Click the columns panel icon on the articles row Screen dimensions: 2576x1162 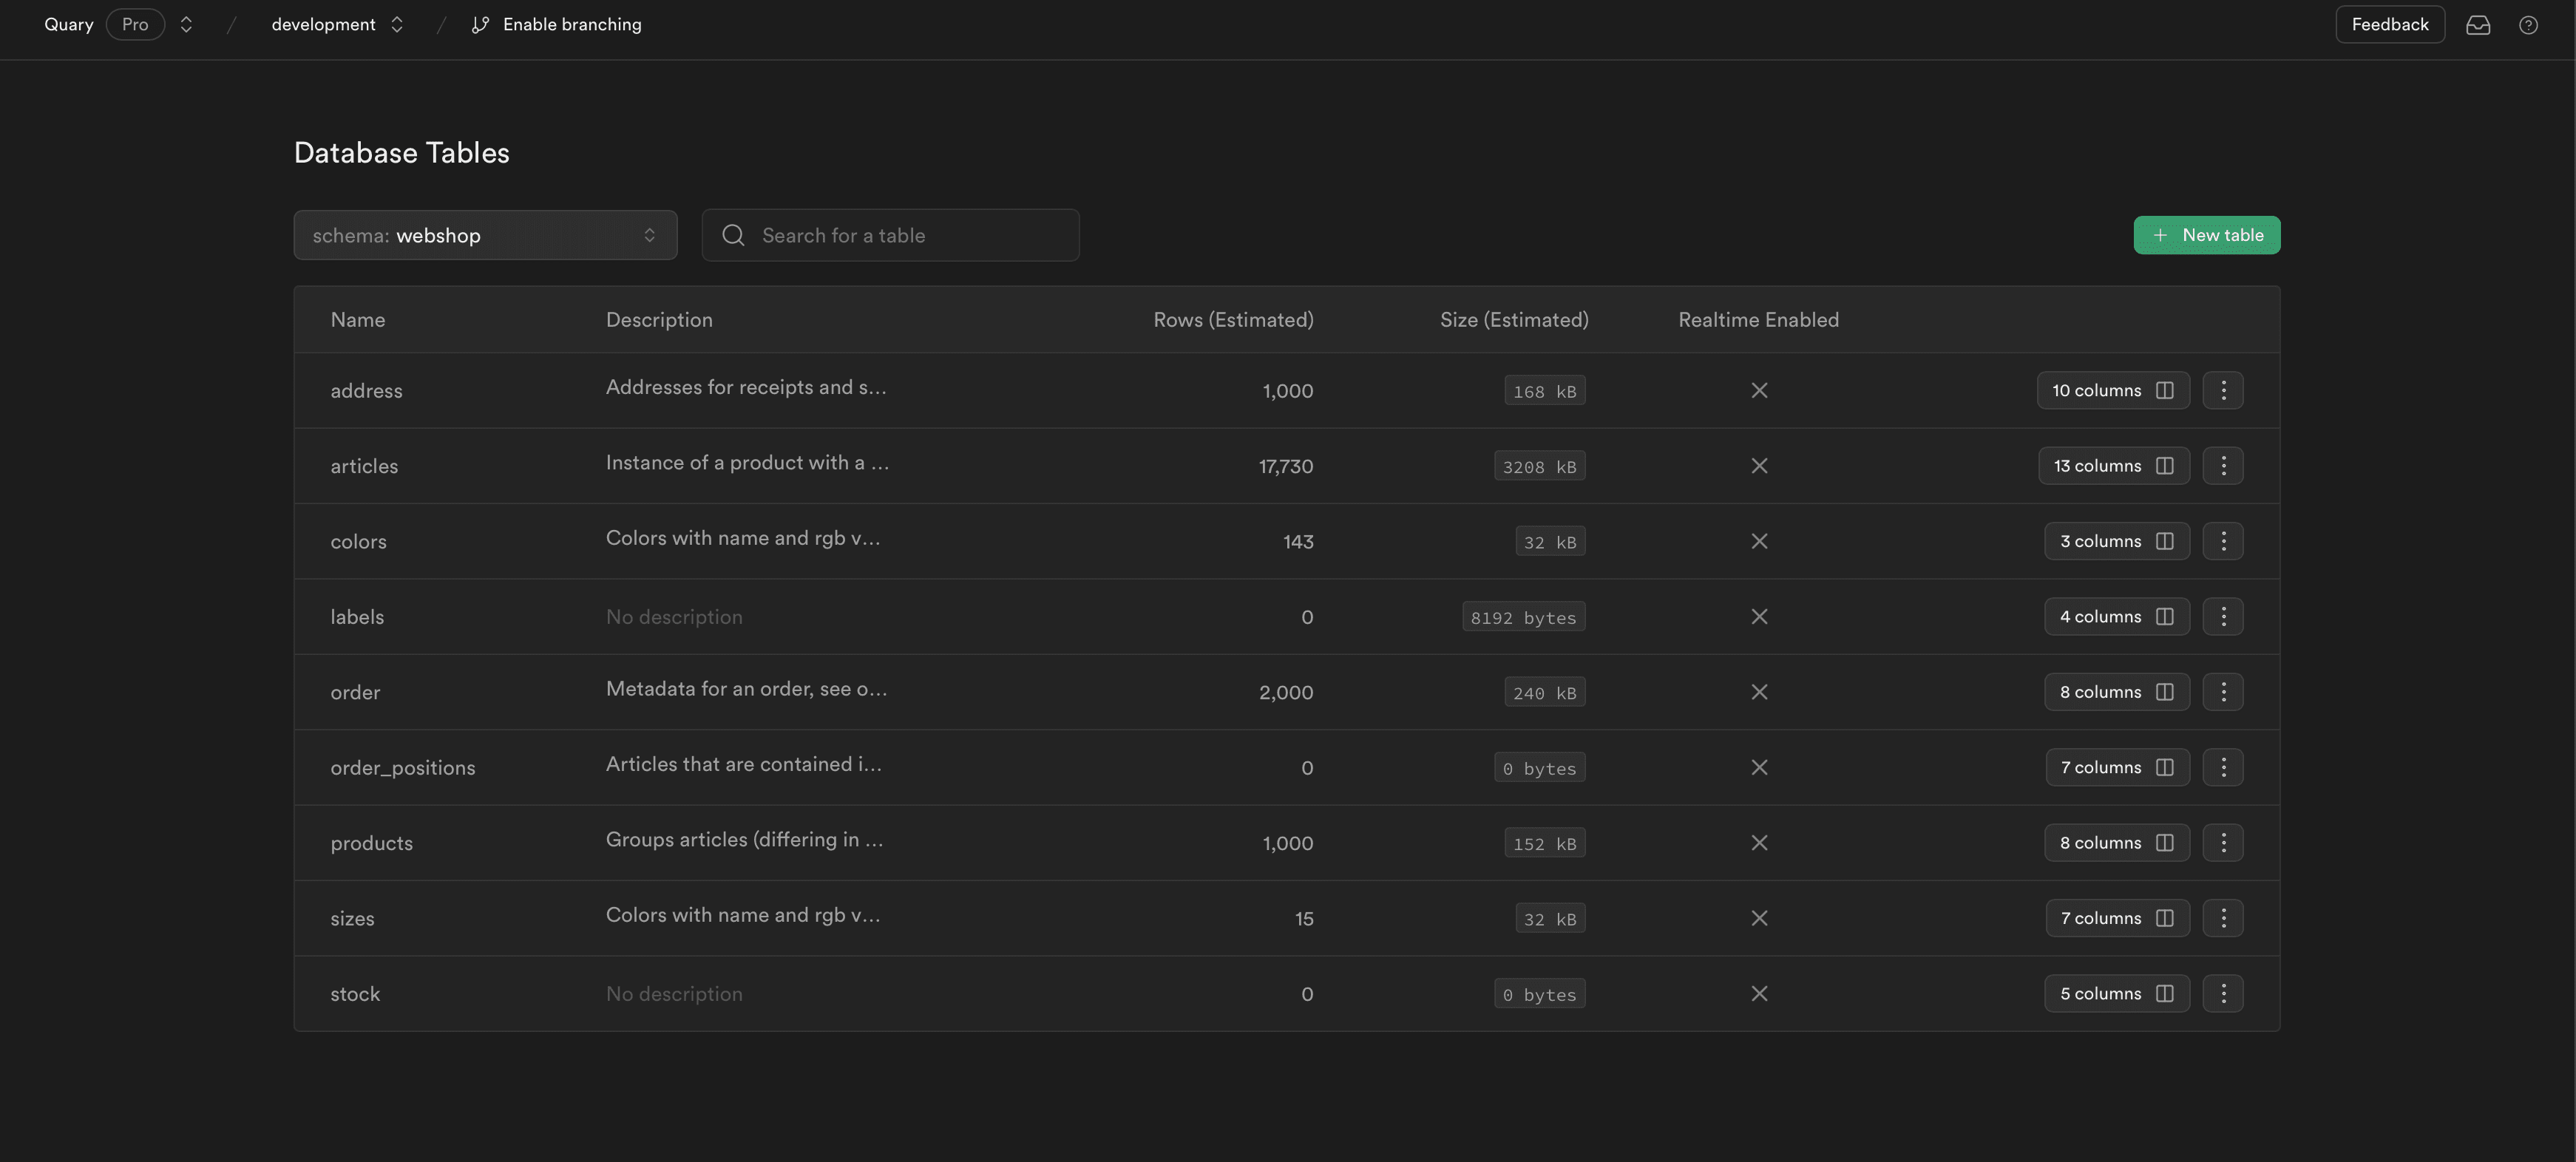[2165, 465]
